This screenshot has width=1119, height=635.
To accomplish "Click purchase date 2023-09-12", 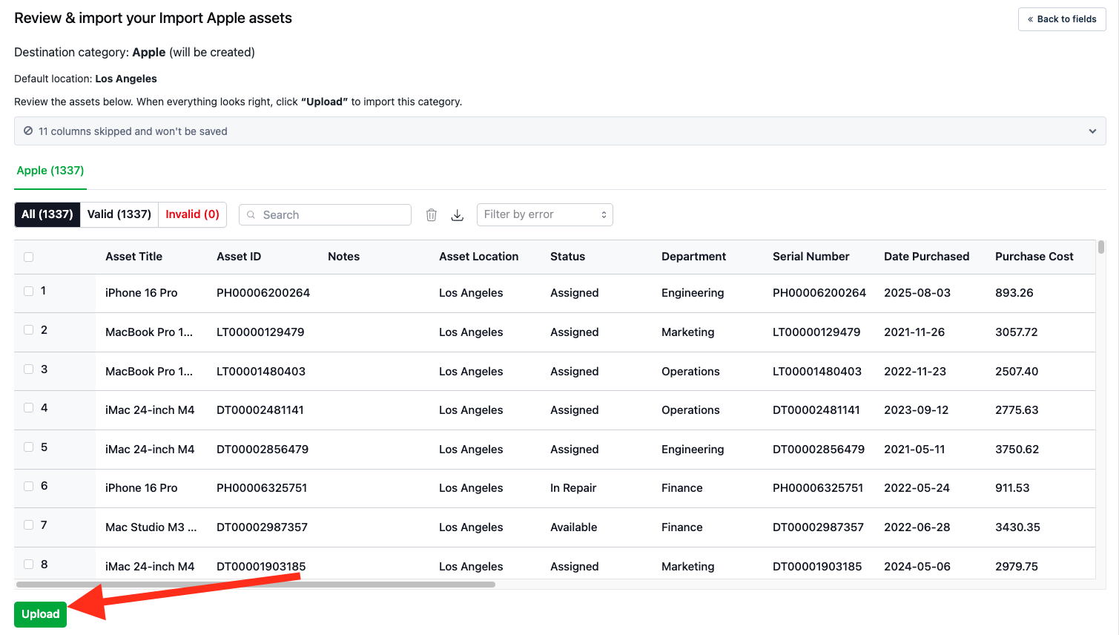I will [x=917, y=410].
